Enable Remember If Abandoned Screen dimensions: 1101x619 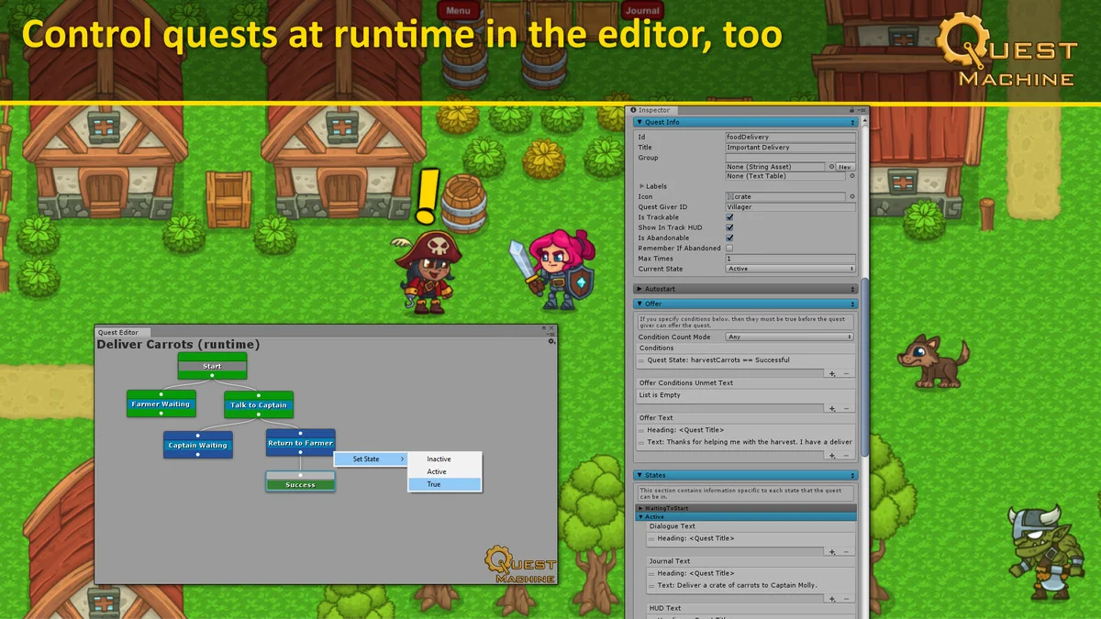click(x=729, y=248)
